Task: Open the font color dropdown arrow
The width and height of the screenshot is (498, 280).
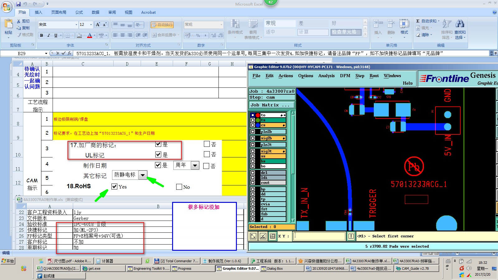Action: (x=94, y=35)
